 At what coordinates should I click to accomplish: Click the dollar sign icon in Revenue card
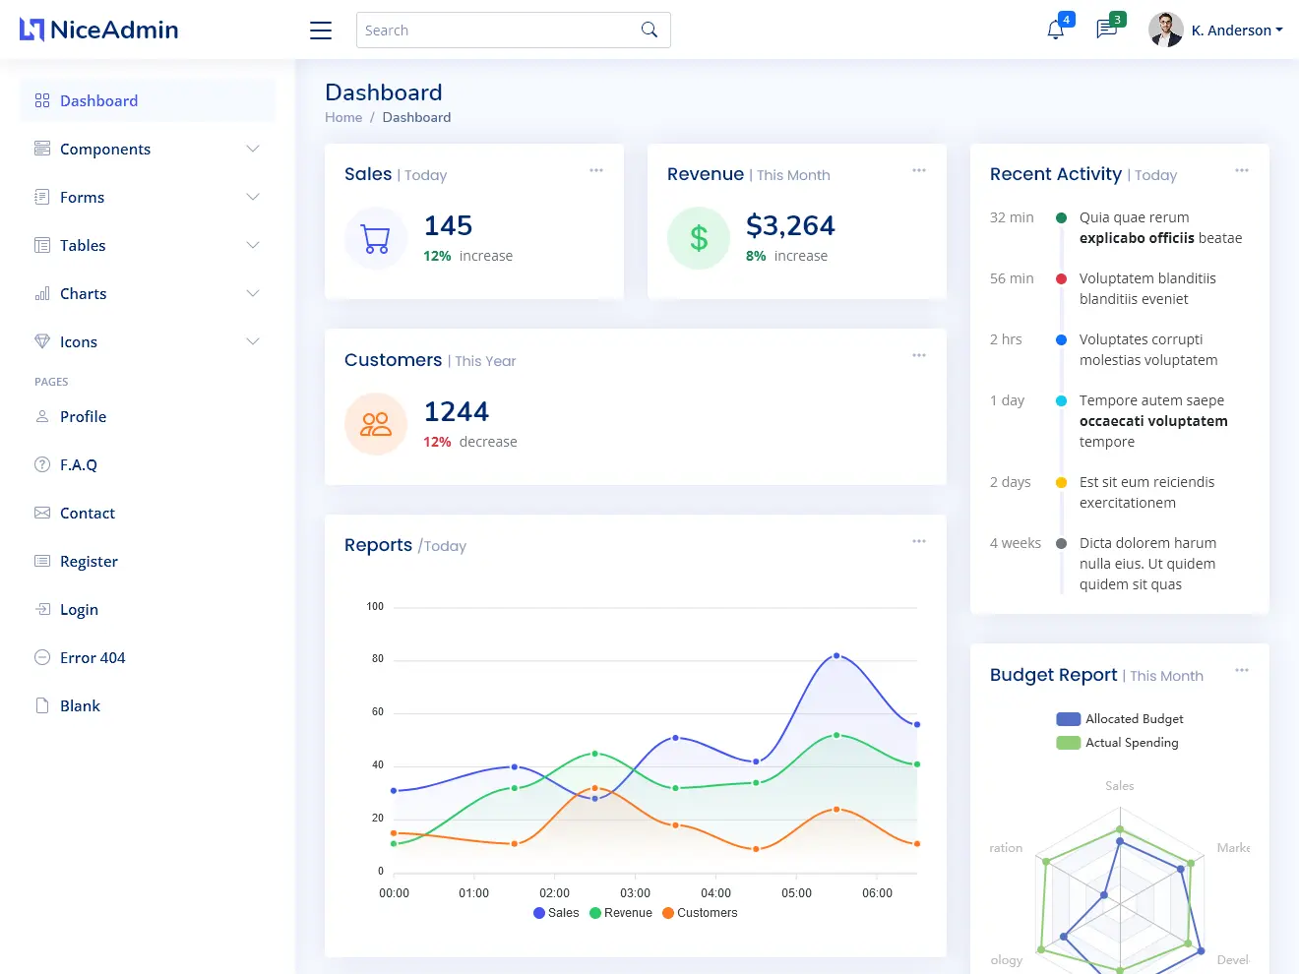tap(698, 238)
